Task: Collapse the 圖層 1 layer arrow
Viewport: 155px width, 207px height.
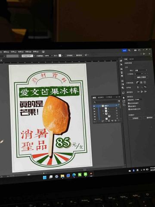Action: [x=100, y=106]
